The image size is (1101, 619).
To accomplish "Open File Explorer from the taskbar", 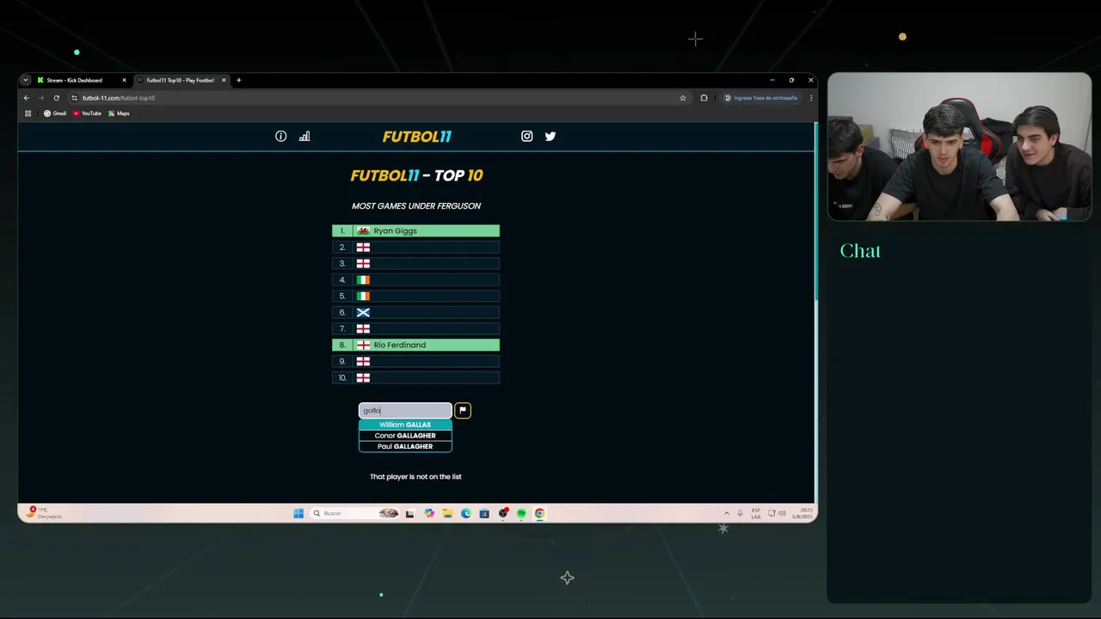I will click(447, 513).
